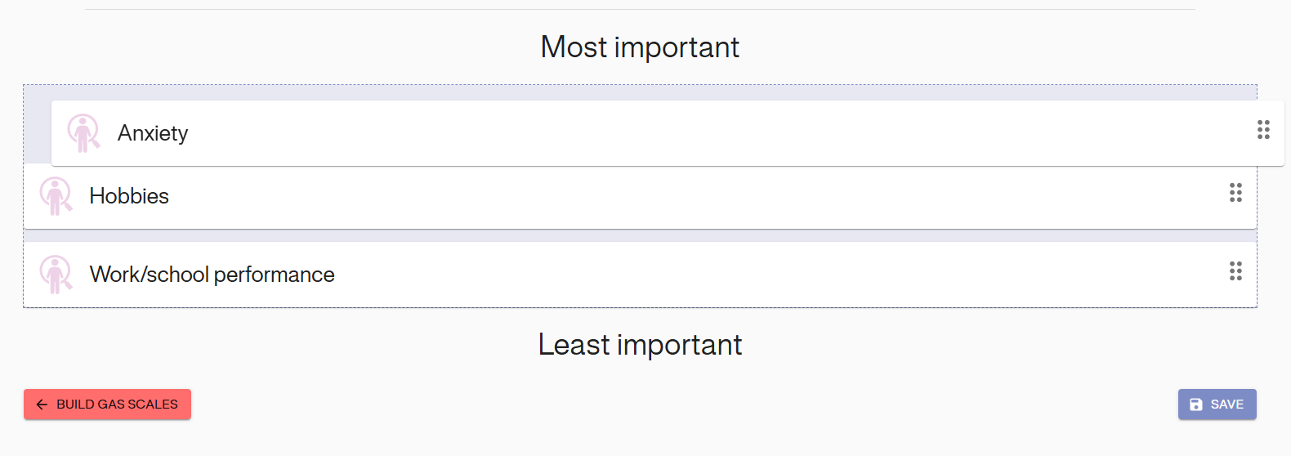Select the Anxiety label text
The height and width of the screenshot is (456, 1291).
(x=153, y=133)
